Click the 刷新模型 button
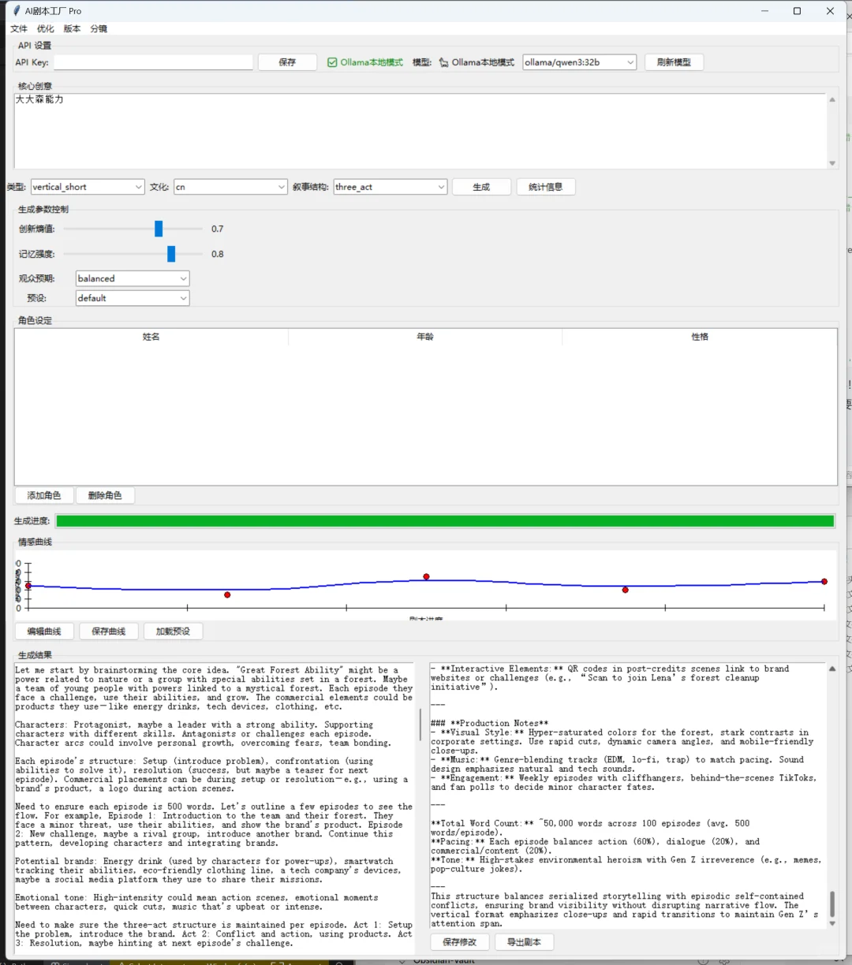 (x=674, y=62)
